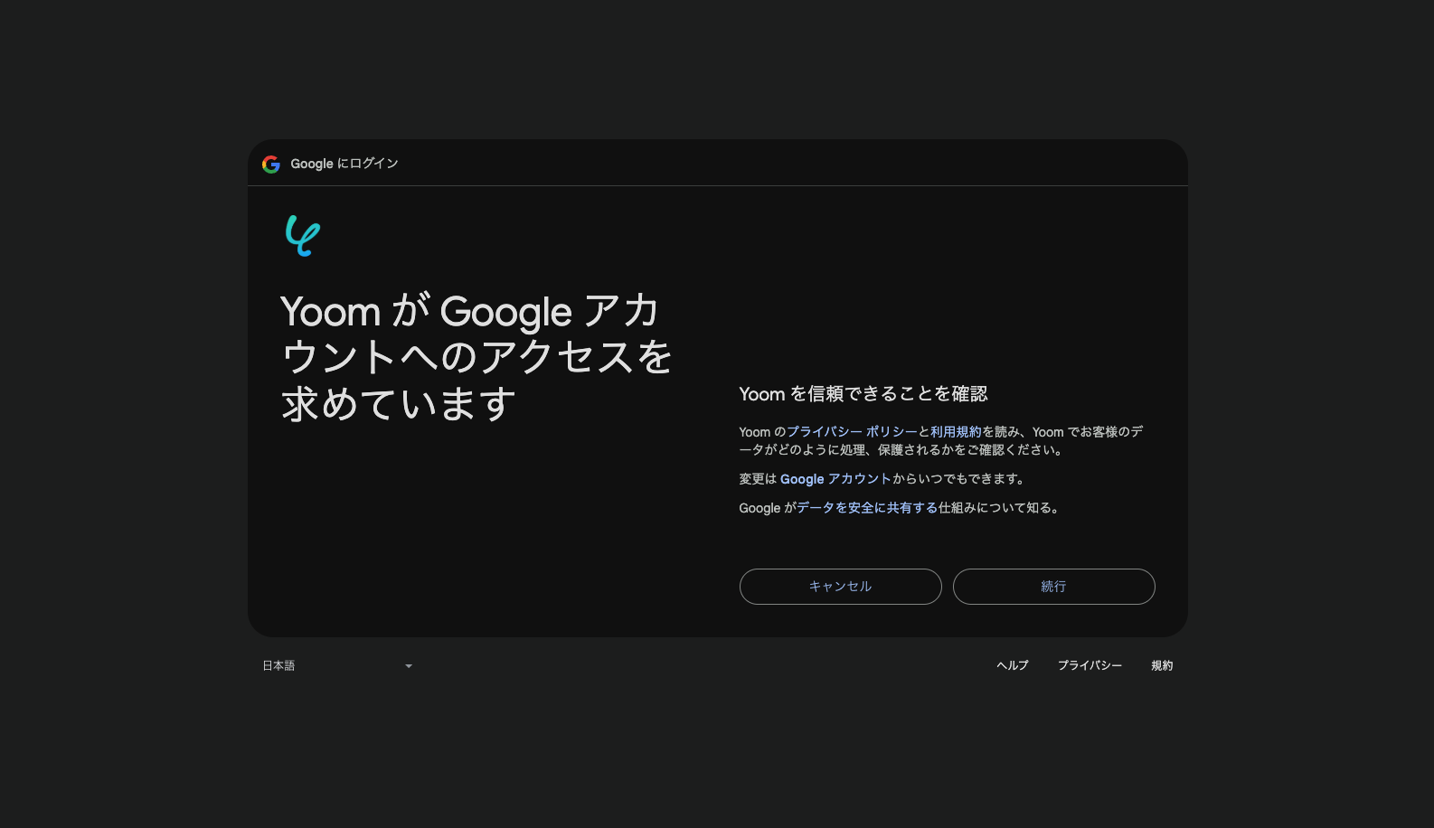Click the teal Yoom app logo
This screenshot has height=828, width=1434.
pos(302,235)
